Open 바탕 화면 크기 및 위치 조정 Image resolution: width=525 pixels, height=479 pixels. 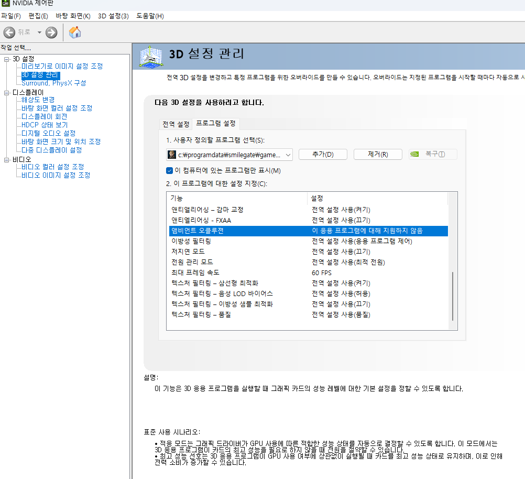[x=61, y=141]
